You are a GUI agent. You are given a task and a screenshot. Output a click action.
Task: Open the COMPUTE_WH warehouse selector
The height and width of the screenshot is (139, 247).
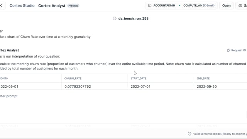[x=199, y=5]
